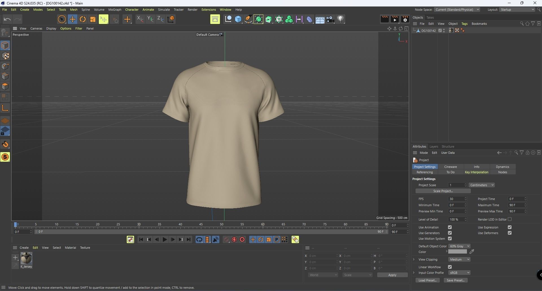Image resolution: width=542 pixels, height=291 pixels.
Task: Open the Simulate menu
Action: click(164, 10)
